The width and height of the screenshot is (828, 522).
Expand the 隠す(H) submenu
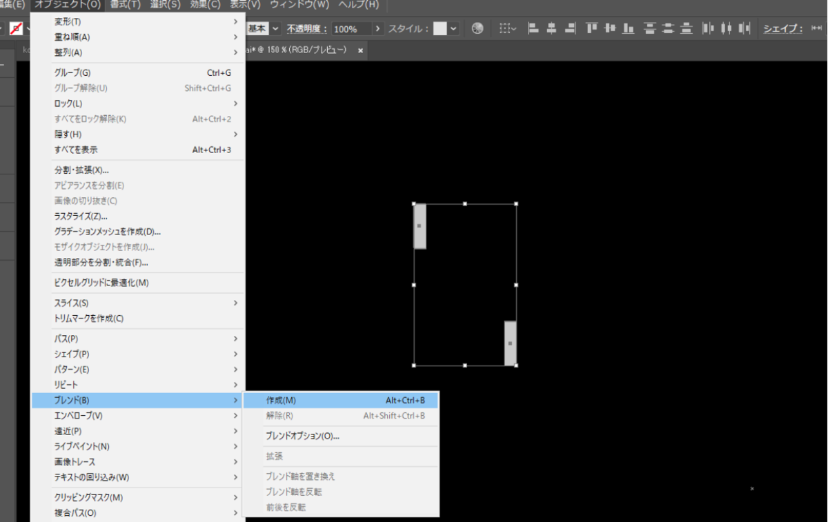click(137, 134)
